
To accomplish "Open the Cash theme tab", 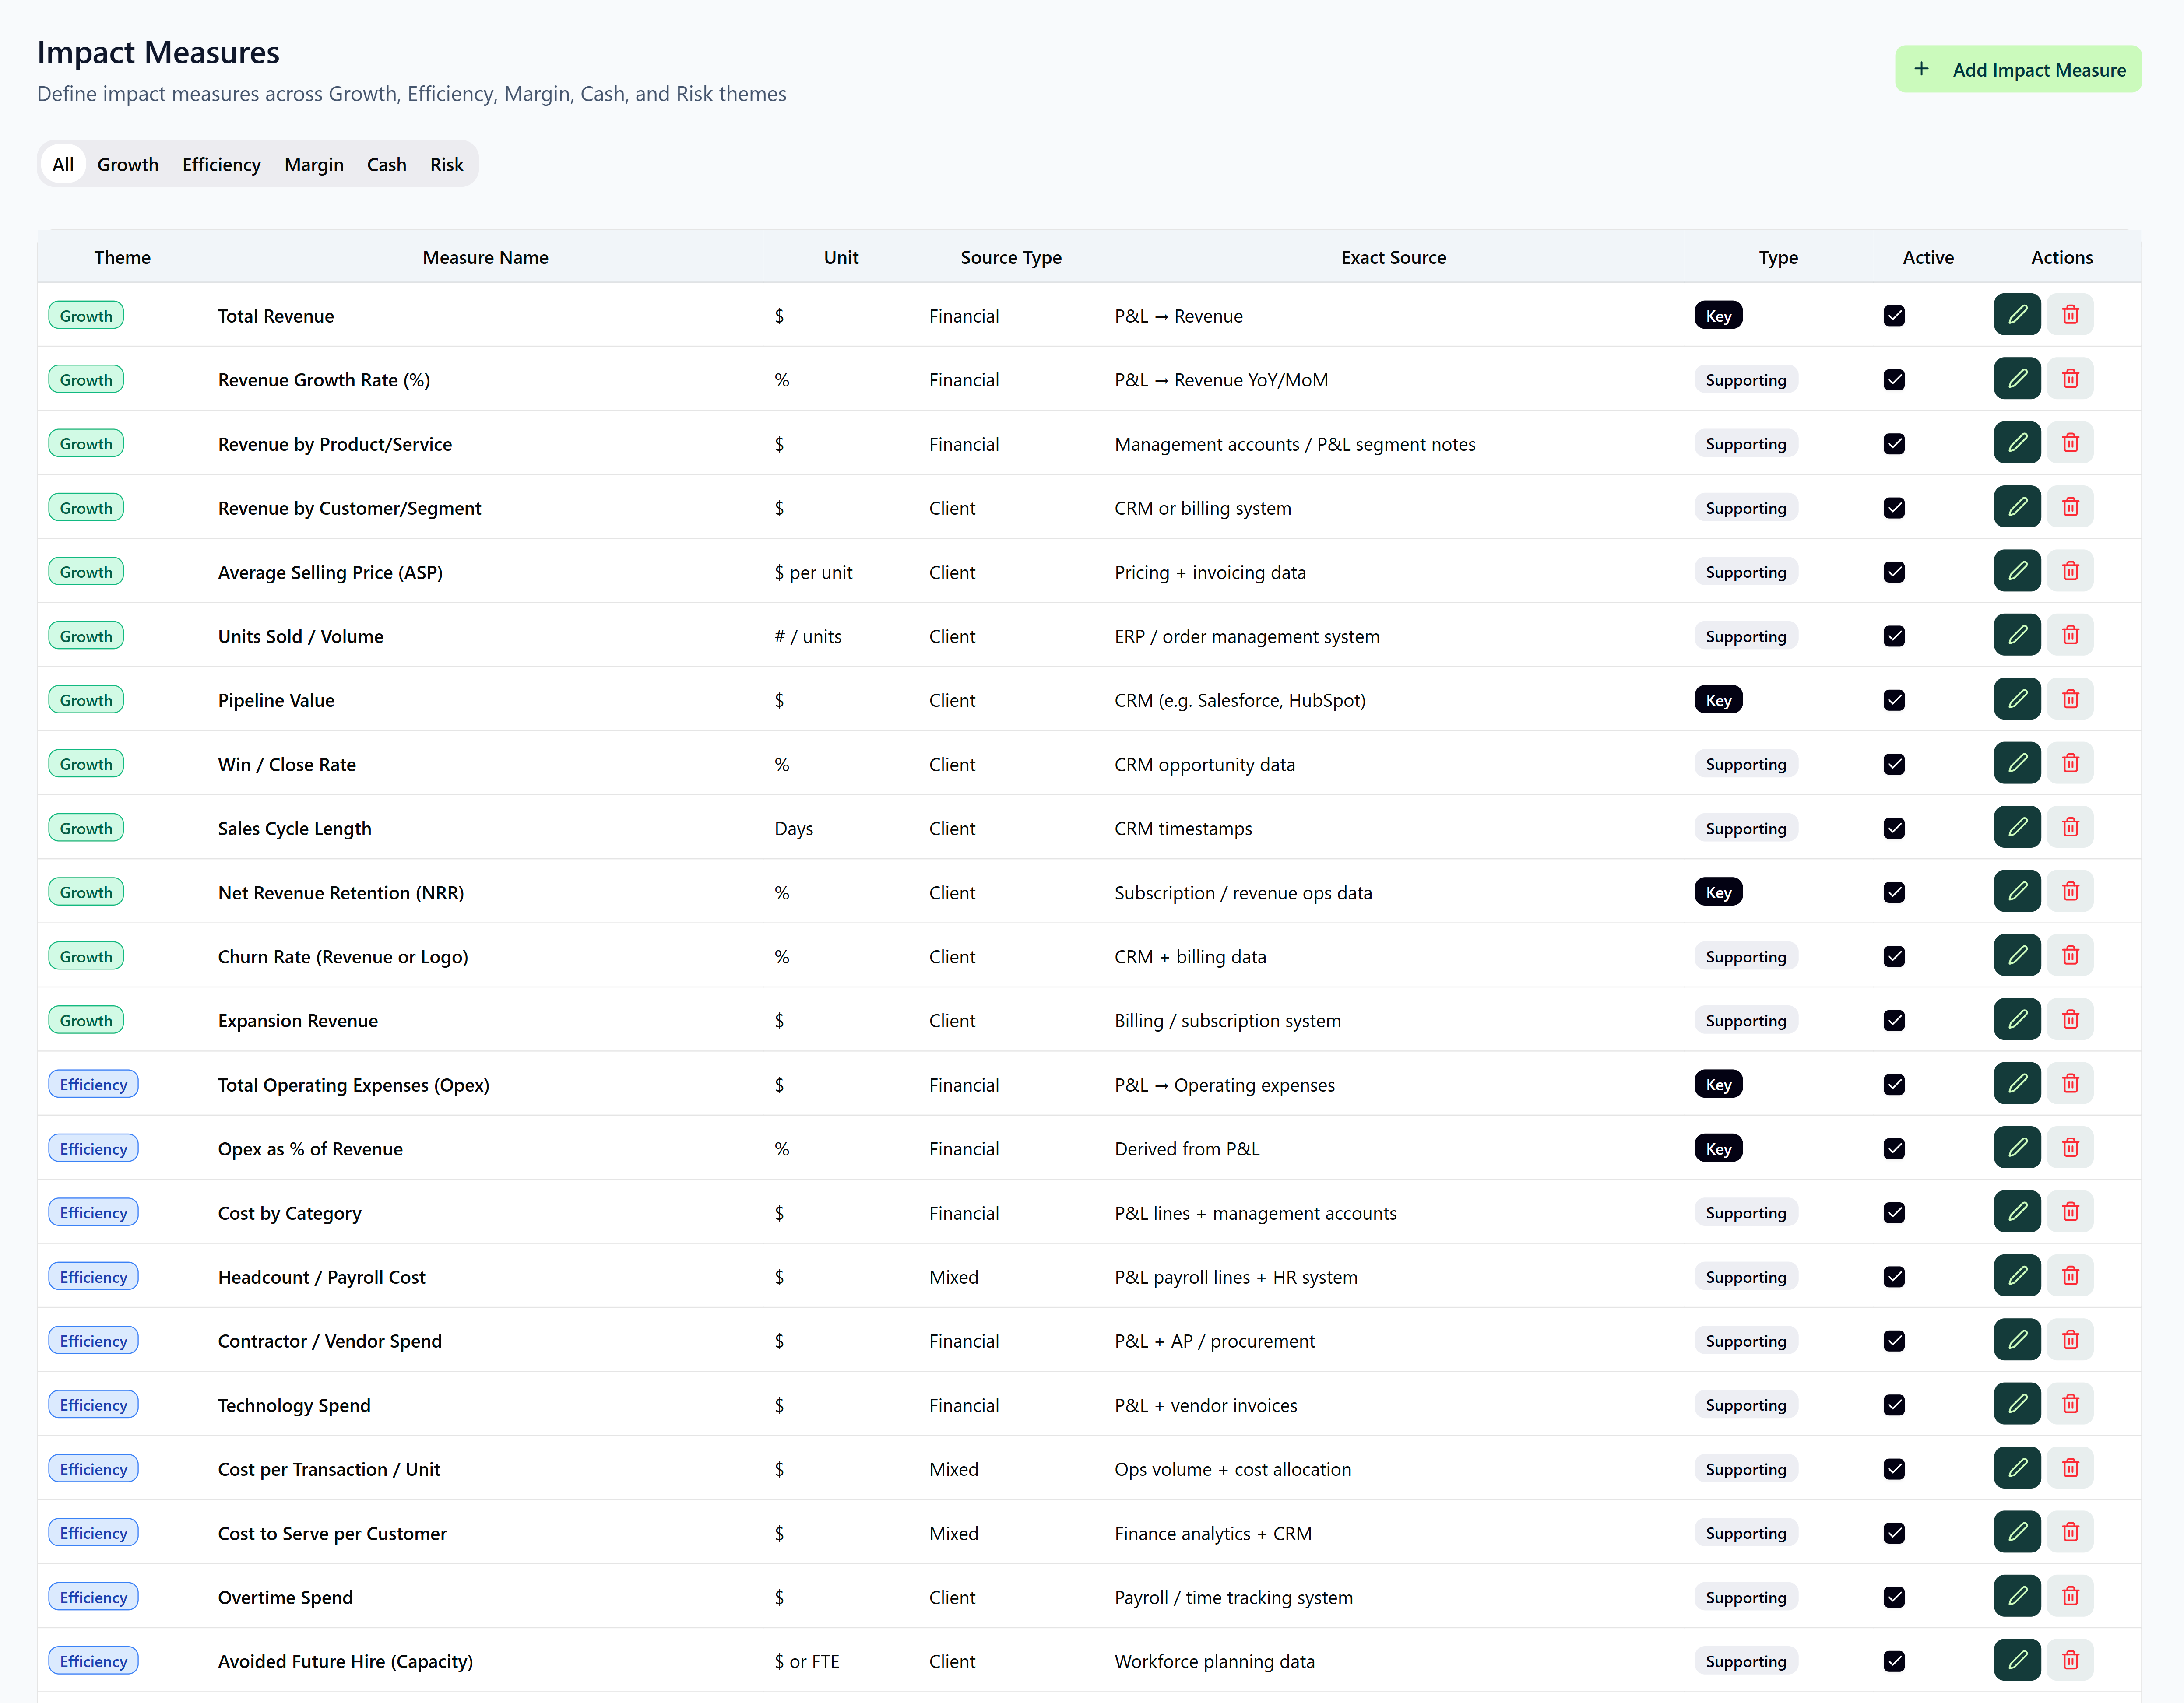I will (386, 164).
